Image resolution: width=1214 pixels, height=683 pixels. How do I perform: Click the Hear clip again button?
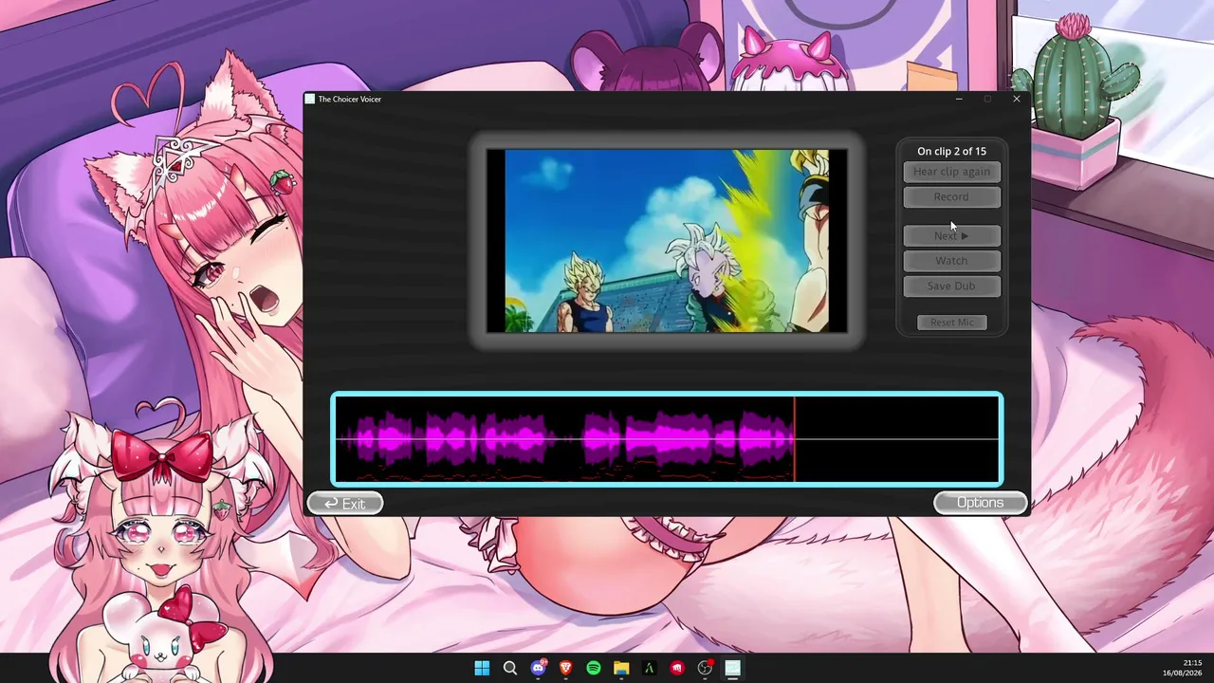(x=951, y=172)
